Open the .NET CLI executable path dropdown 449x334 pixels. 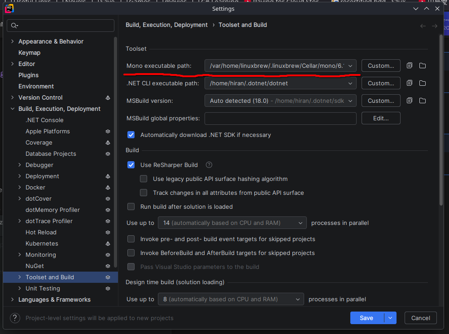point(280,83)
